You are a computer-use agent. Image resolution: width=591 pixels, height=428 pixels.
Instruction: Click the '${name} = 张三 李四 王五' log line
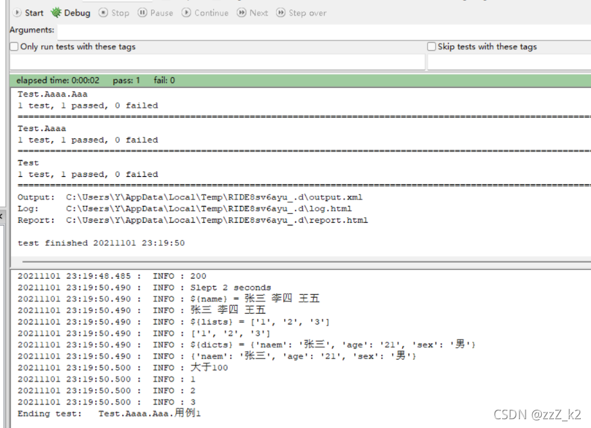click(169, 298)
